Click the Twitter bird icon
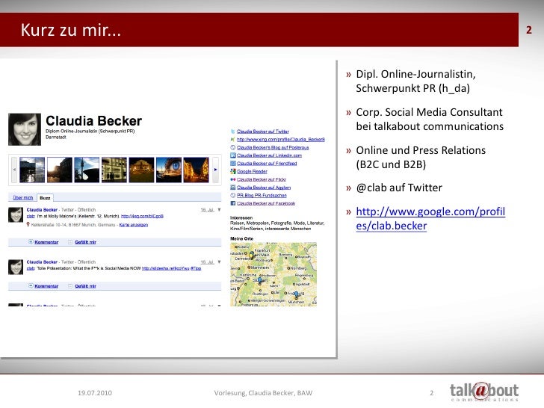 click(x=233, y=132)
